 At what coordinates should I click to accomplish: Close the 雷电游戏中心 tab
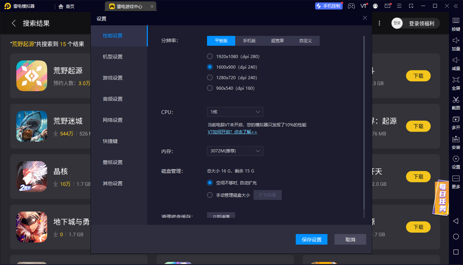[x=152, y=6]
